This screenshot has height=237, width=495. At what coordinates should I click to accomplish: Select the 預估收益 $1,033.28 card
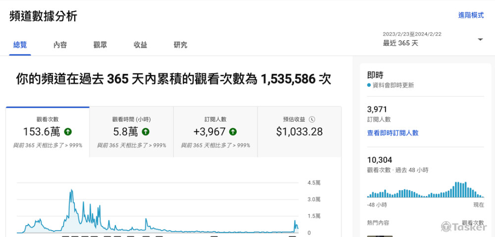tap(299, 132)
